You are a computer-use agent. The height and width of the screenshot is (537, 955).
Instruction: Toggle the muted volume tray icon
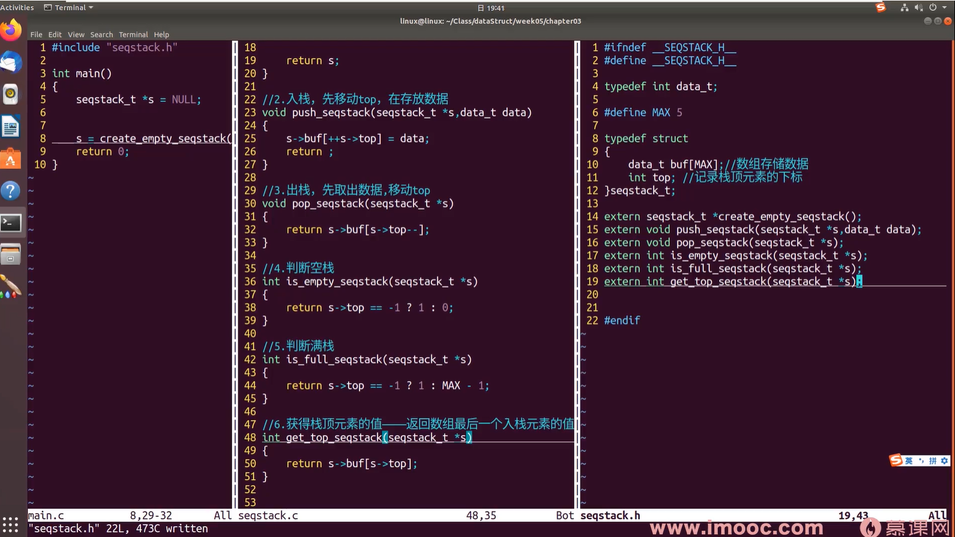click(x=918, y=7)
